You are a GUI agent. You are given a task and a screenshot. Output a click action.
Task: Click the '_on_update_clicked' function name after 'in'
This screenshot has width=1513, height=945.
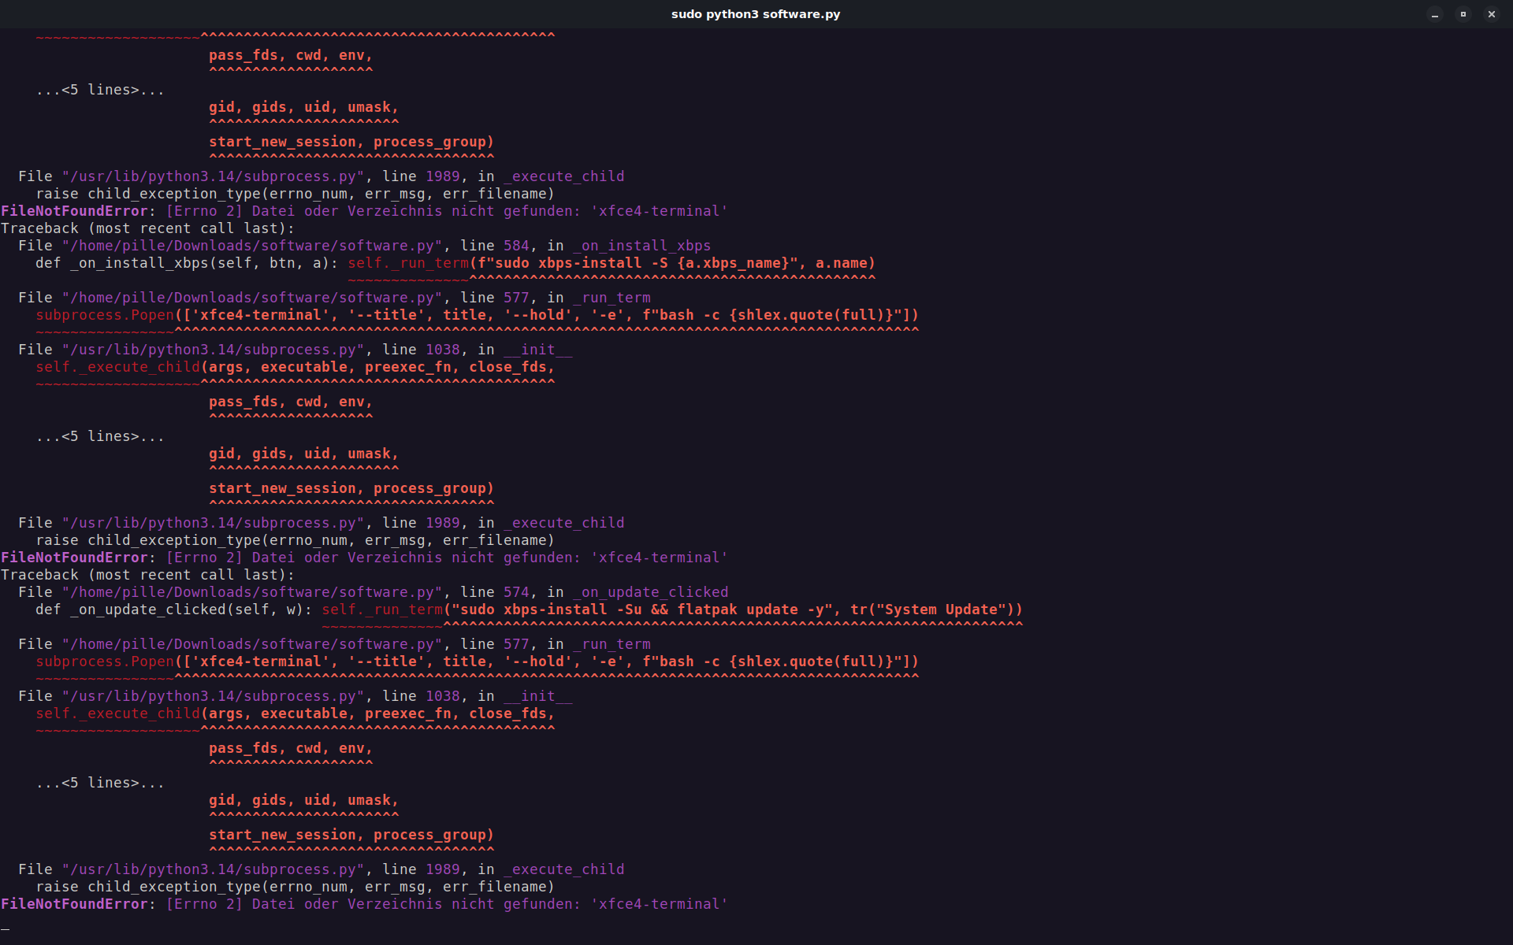click(650, 592)
